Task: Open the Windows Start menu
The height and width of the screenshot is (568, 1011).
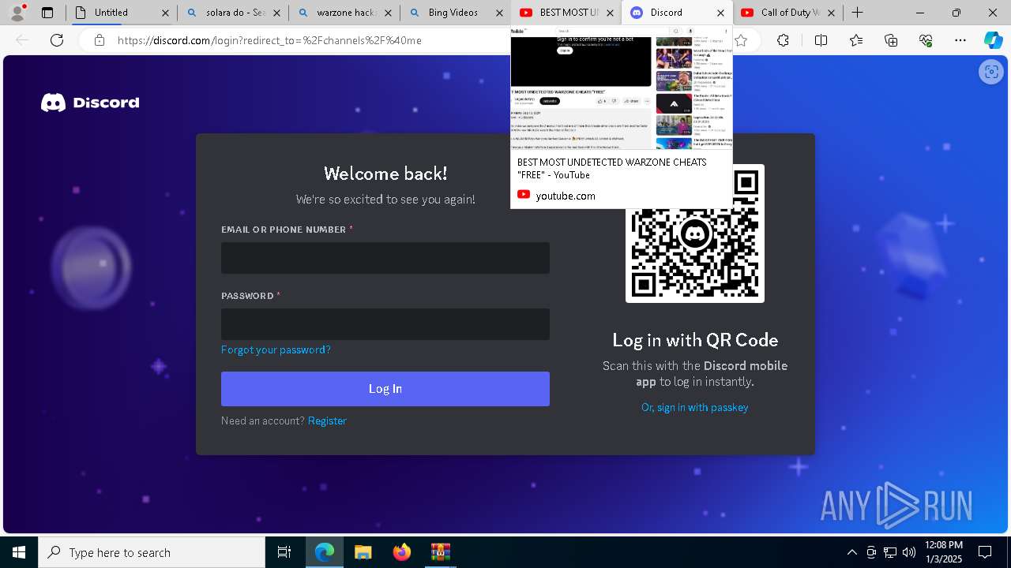Action: coord(19,552)
